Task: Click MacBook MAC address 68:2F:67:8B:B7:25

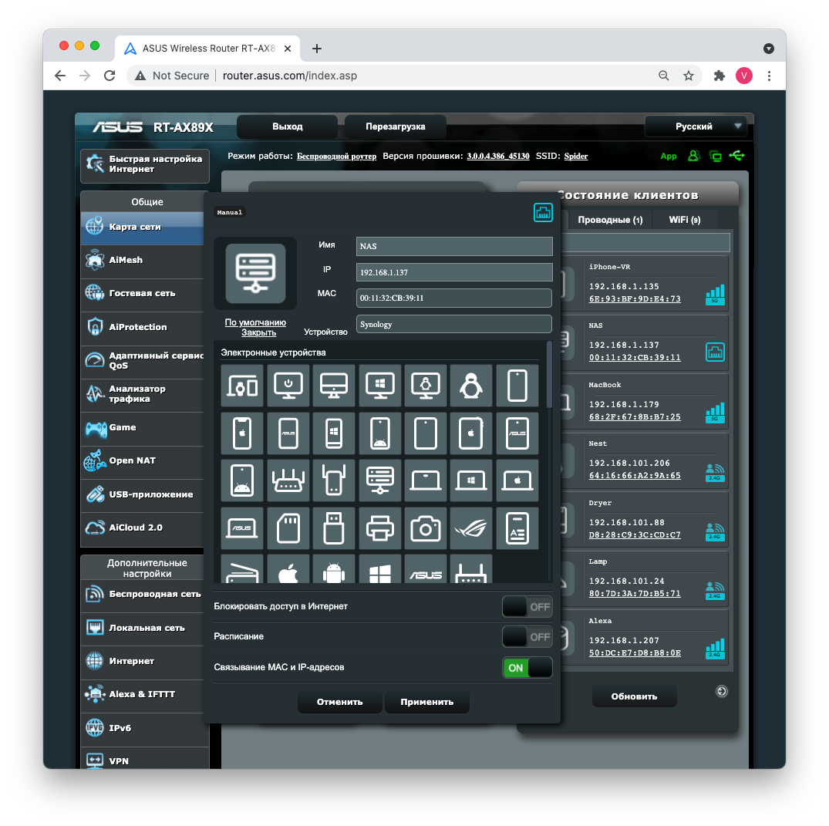Action: tap(635, 416)
